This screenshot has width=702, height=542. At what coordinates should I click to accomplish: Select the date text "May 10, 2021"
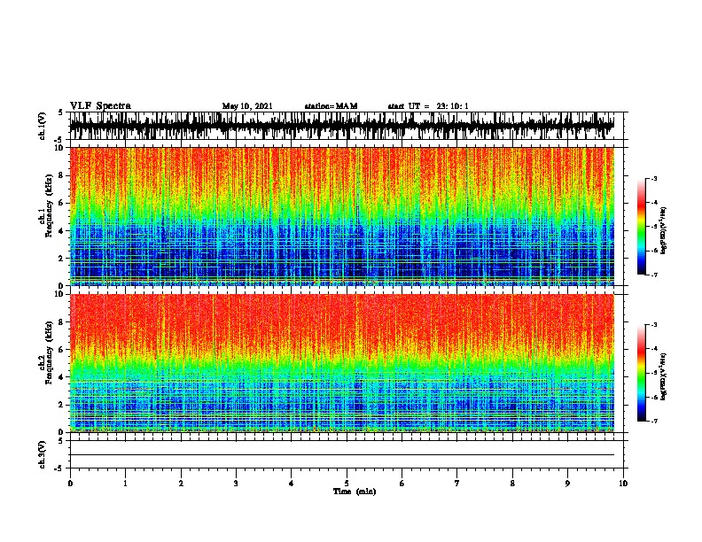(247, 106)
